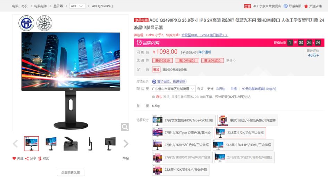Screen dimensions: 328x177
Task: Select option 23.8英寸/IPS技术/窄外框/可壁挂
Action: click(x=245, y=157)
